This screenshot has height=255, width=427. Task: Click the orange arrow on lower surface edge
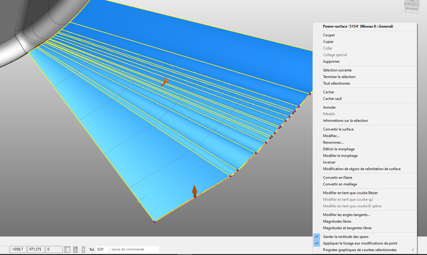[x=195, y=191]
